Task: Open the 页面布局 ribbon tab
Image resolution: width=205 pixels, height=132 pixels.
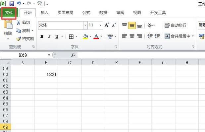Action: tap(65, 13)
